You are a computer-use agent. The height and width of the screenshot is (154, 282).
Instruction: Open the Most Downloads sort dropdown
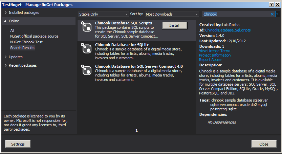point(172,14)
